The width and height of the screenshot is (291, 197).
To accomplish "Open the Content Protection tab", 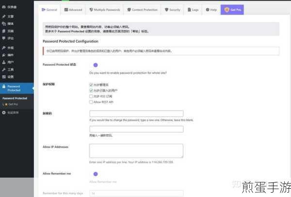I will [x=142, y=10].
